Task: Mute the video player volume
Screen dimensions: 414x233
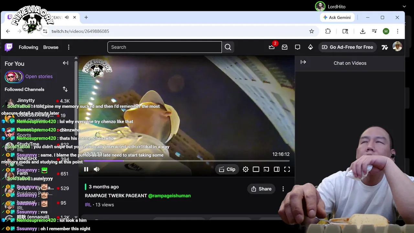Action: 96,169
